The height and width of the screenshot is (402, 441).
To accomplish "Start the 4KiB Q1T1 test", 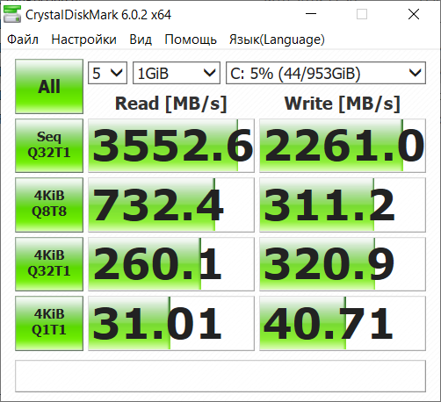I will click(49, 323).
